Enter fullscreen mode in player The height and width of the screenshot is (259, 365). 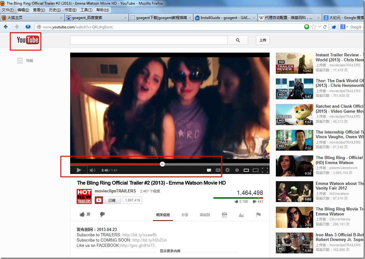coord(265,170)
